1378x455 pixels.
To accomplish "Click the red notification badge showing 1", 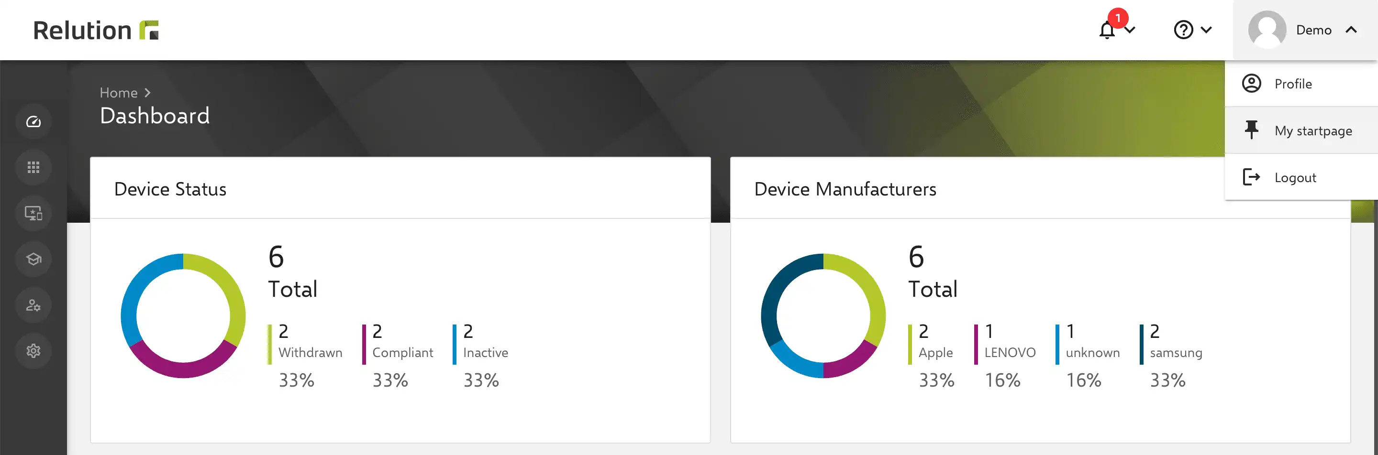I will pyautogui.click(x=1118, y=18).
